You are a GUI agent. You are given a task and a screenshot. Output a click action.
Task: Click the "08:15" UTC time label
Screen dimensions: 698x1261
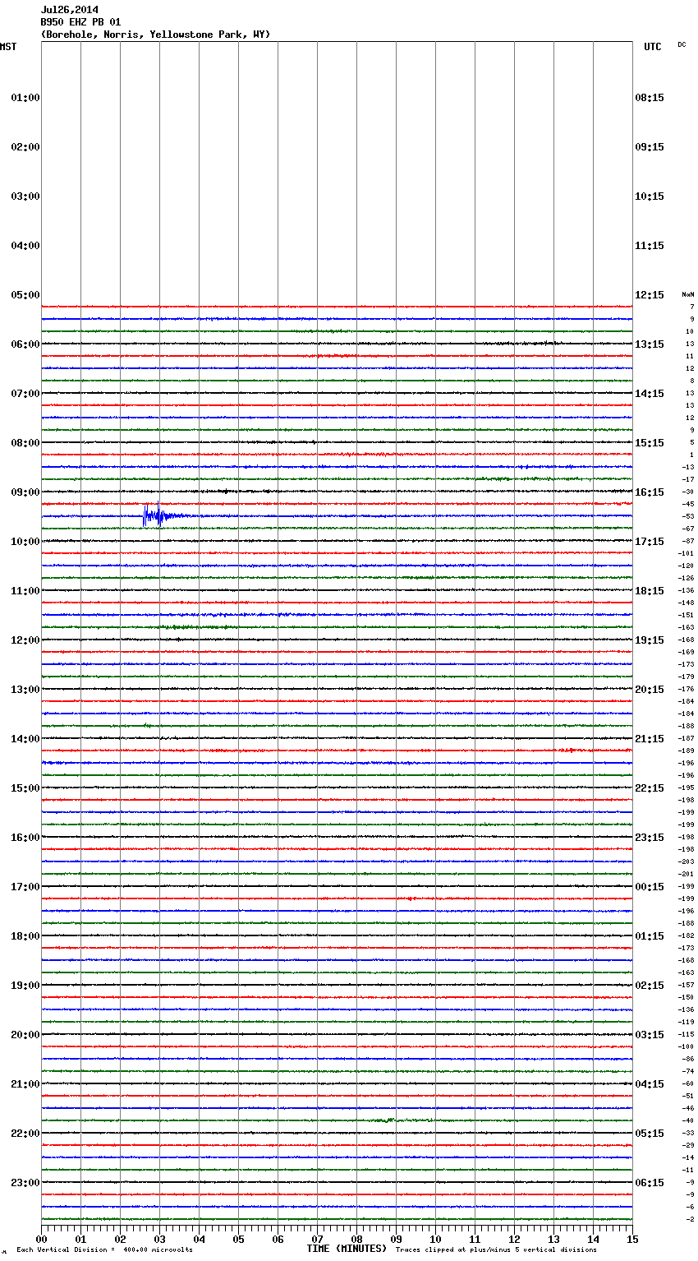(x=650, y=98)
